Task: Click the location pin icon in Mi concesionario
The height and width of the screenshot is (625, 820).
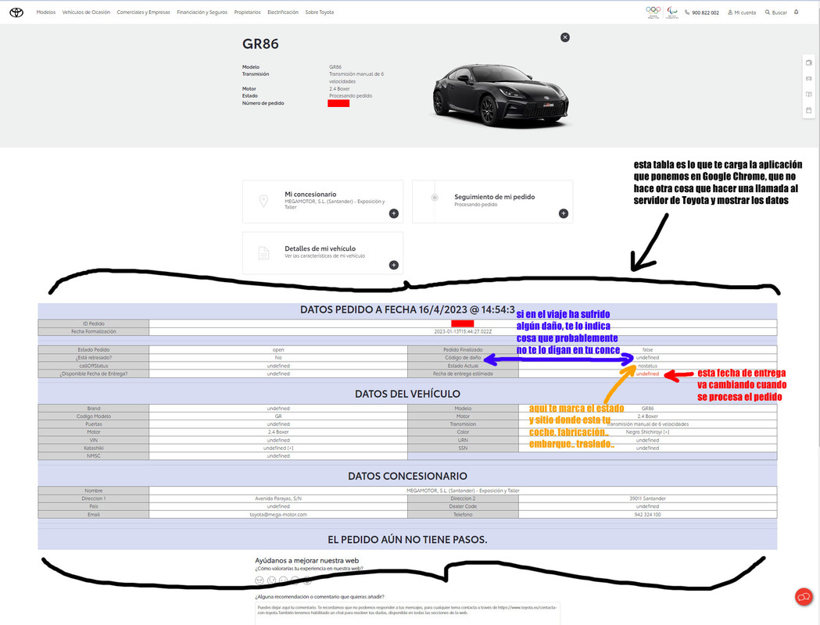Action: pos(263,201)
